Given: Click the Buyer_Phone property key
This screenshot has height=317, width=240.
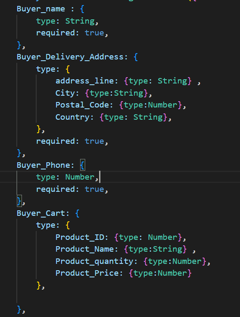Looking at the screenshot, I should point(43,165).
